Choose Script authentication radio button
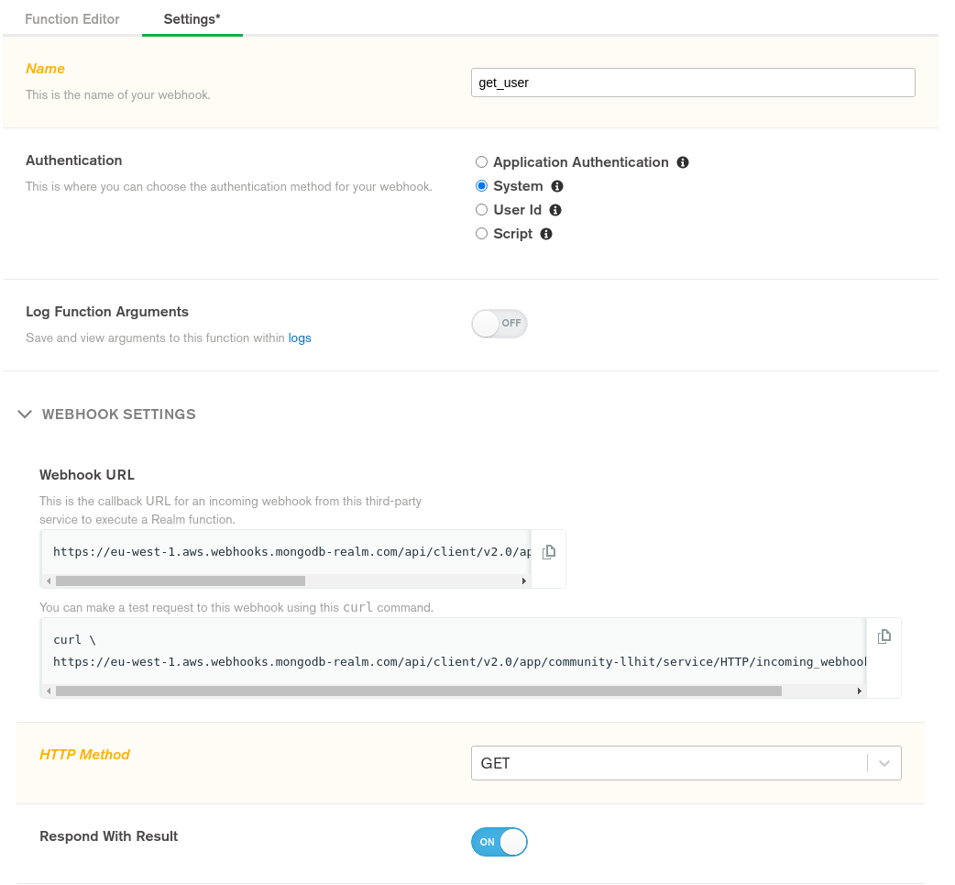Screen dimensions: 955x885 coord(481,234)
